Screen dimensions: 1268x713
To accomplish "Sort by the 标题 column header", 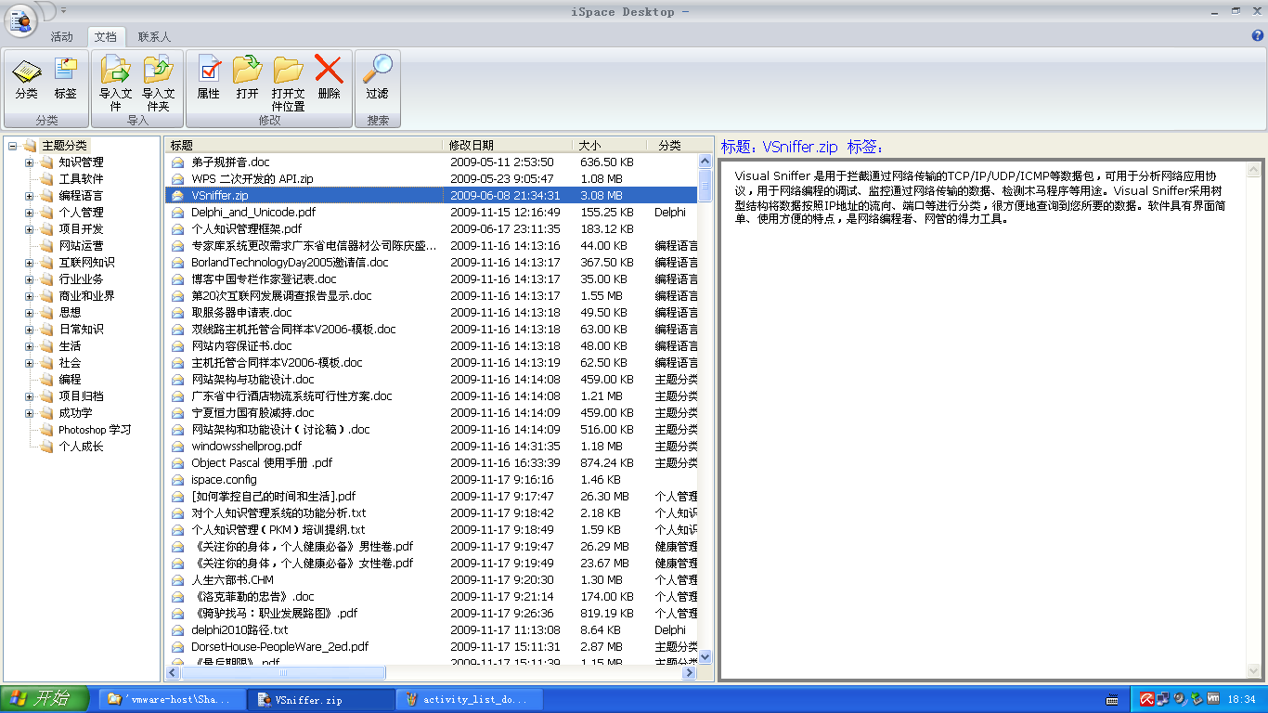I will (x=304, y=146).
